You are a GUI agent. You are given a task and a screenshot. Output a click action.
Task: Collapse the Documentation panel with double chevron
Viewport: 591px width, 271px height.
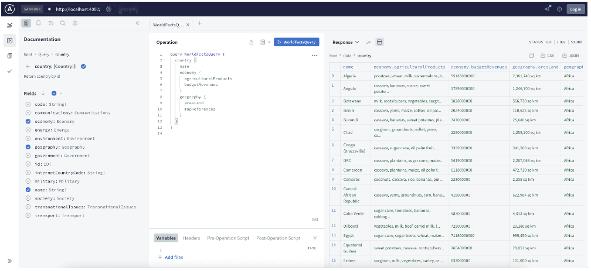[137, 23]
